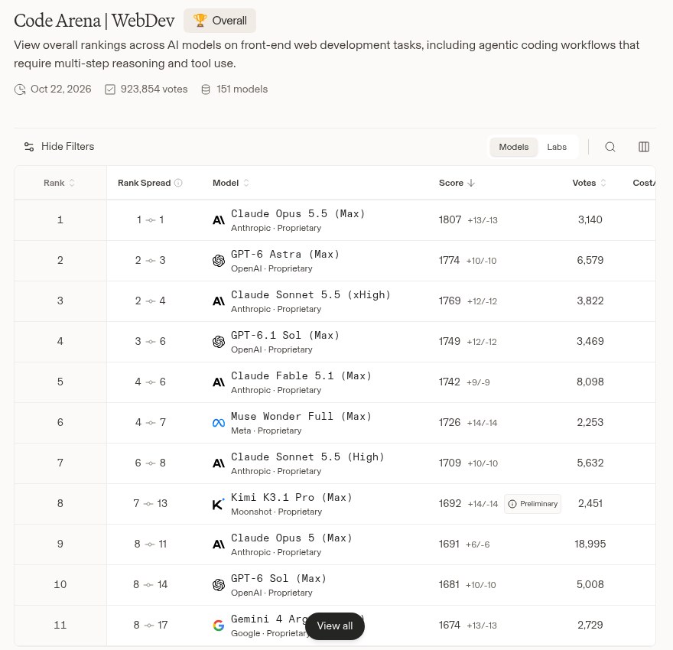Click the 923,854 votes text
This screenshot has width=673, height=650.
[154, 89]
